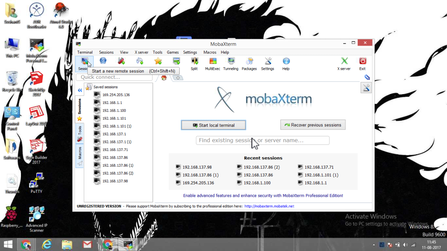Image resolution: width=447 pixels, height=251 pixels.
Task: Open Gmail from the taskbar
Action: pos(87,244)
